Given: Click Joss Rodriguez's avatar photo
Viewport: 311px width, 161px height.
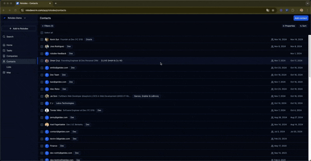Looking at the screenshot, I should 47,47.
